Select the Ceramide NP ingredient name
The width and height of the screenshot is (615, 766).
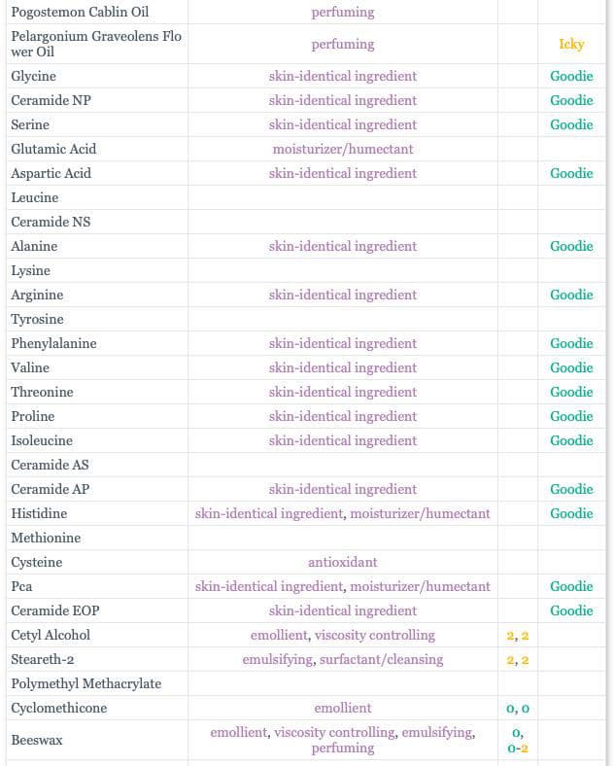coord(51,100)
